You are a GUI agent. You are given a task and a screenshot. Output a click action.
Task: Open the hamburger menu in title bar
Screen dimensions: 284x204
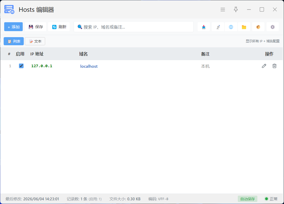[223, 10]
